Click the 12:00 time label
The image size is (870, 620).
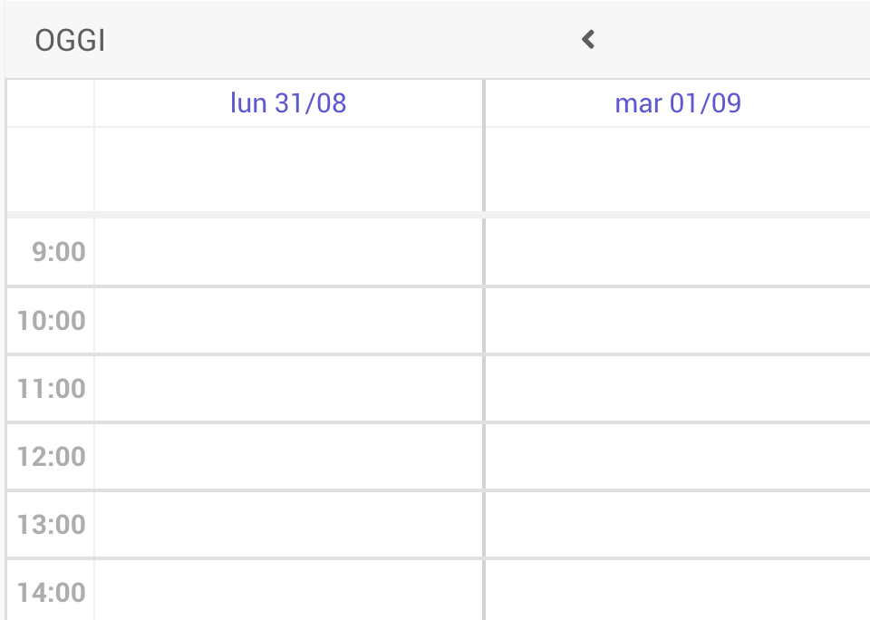[52, 457]
